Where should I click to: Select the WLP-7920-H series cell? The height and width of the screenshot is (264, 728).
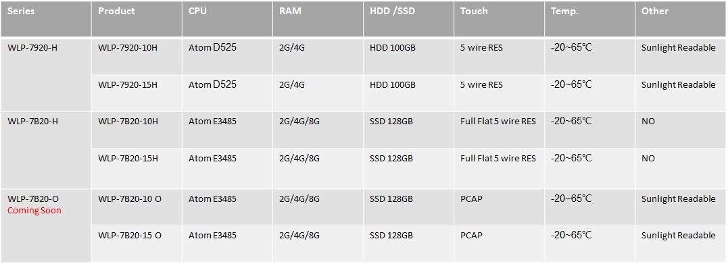click(x=46, y=75)
